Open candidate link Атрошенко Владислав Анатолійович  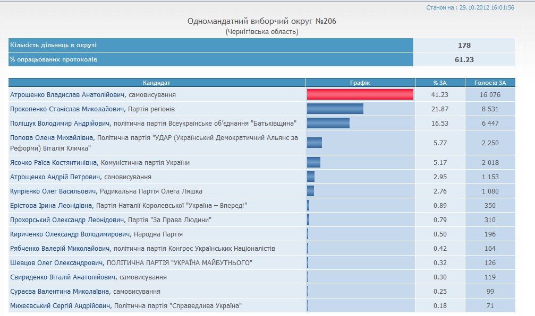click(67, 95)
